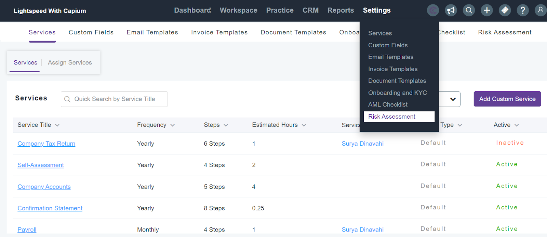Open Self-Assessment service link
This screenshot has height=237, width=547.
coord(41,165)
